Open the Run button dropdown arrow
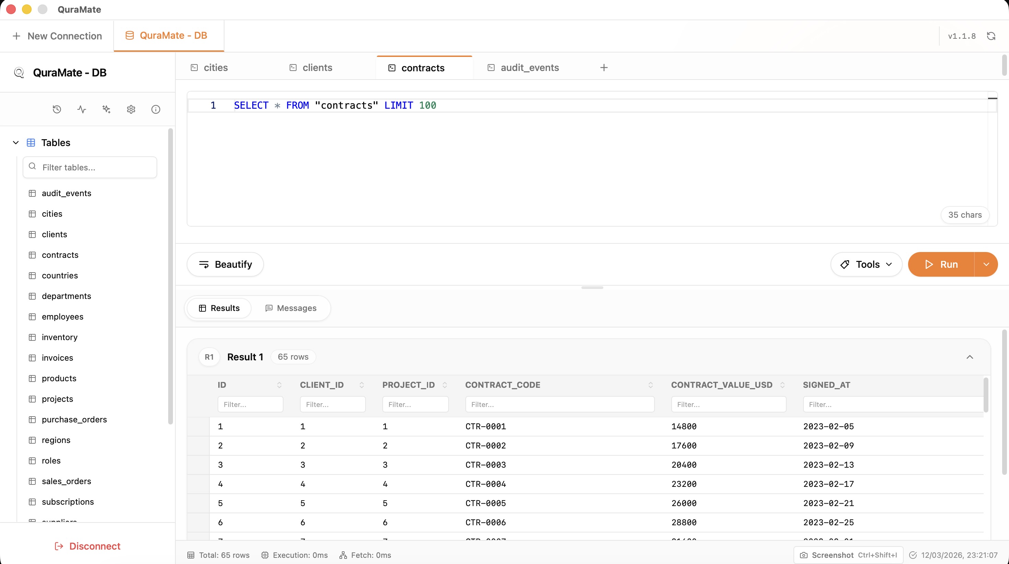This screenshot has width=1009, height=564. (986, 264)
